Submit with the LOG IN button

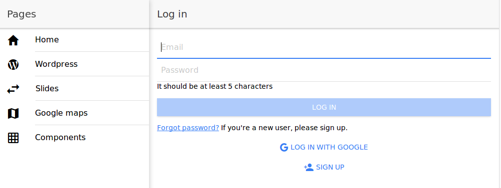click(x=323, y=107)
